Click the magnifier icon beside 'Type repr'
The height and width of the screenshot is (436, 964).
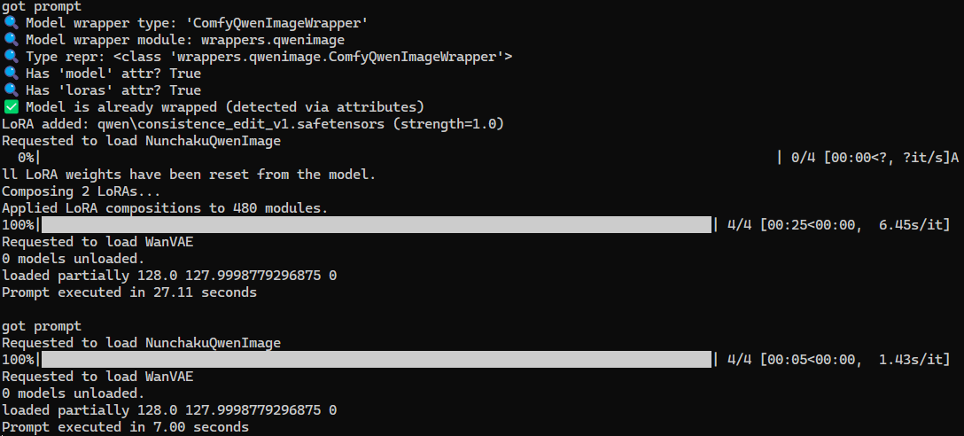(11, 57)
